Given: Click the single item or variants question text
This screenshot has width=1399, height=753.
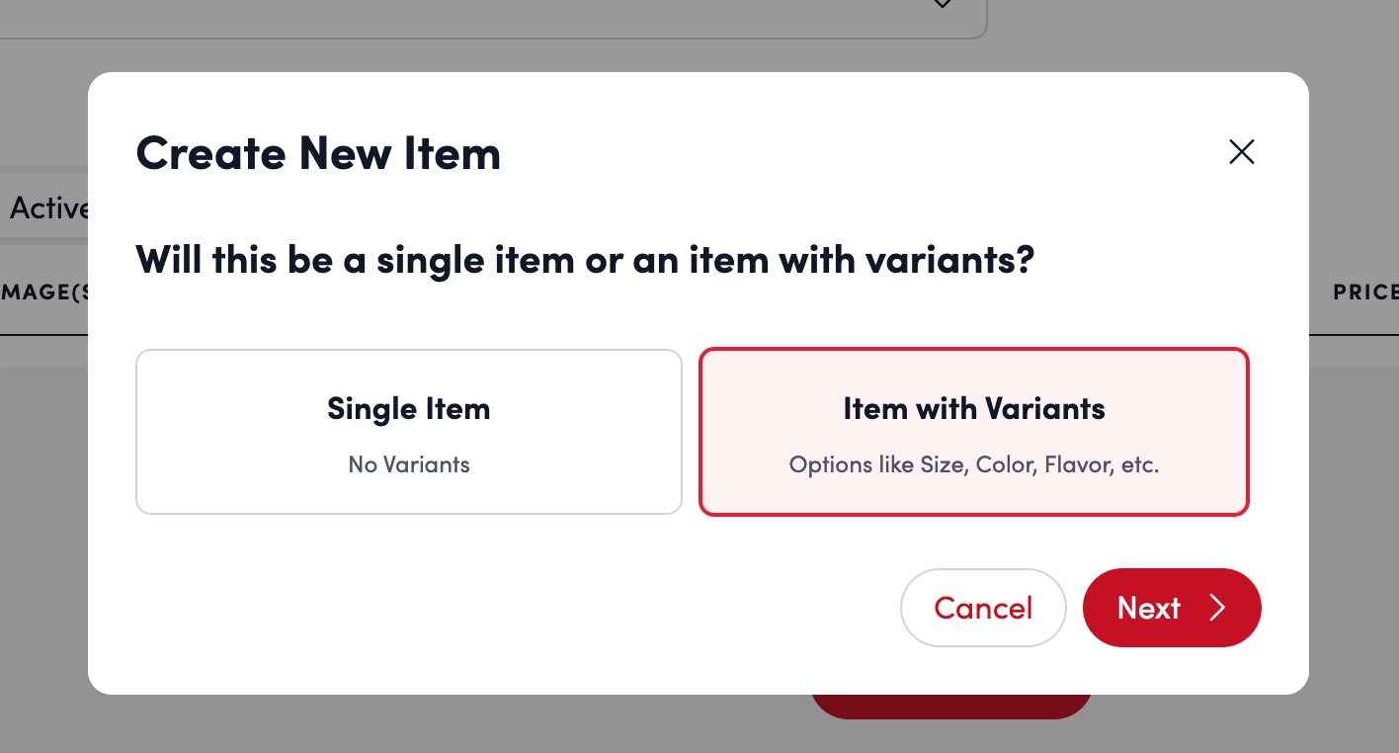Looking at the screenshot, I should [584, 260].
